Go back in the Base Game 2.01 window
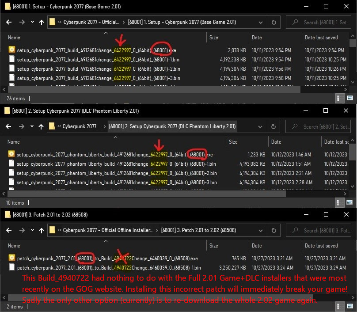The width and height of the screenshot is (357, 312). [9, 22]
